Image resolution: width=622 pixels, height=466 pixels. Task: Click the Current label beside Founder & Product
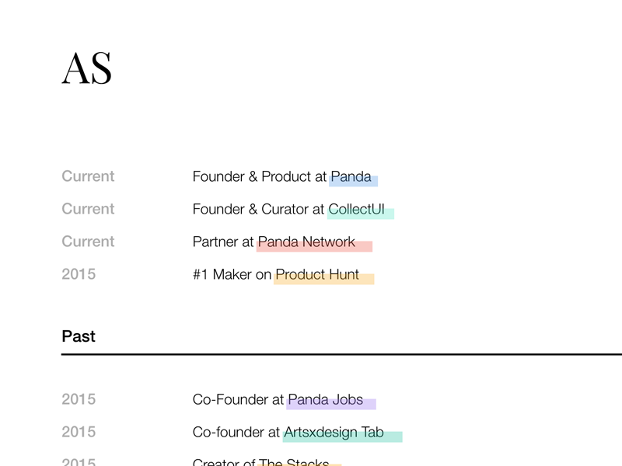click(x=88, y=177)
